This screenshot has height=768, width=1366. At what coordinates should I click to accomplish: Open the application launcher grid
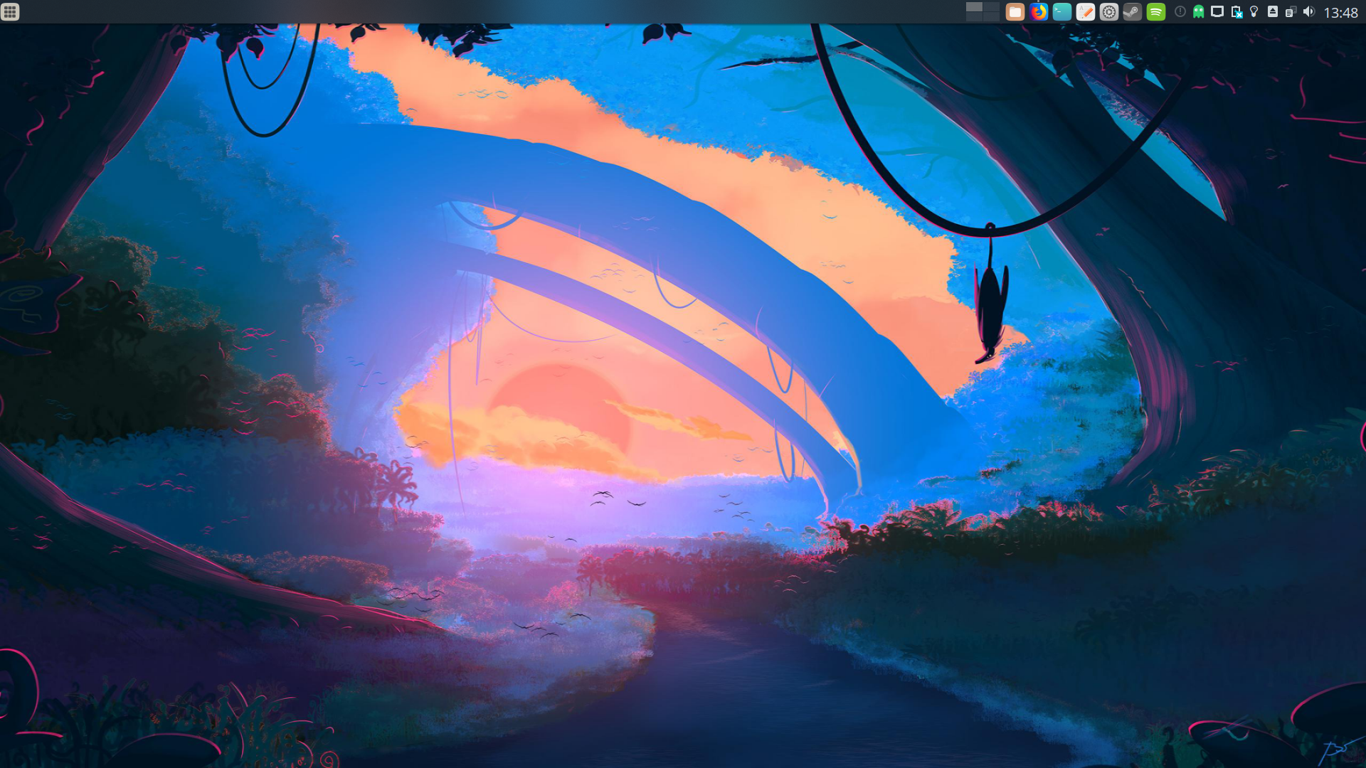(10, 12)
